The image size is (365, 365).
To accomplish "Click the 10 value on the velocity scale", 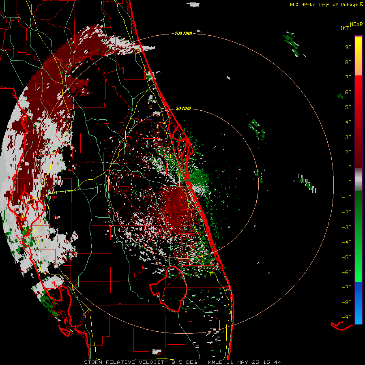I will pyautogui.click(x=348, y=167).
